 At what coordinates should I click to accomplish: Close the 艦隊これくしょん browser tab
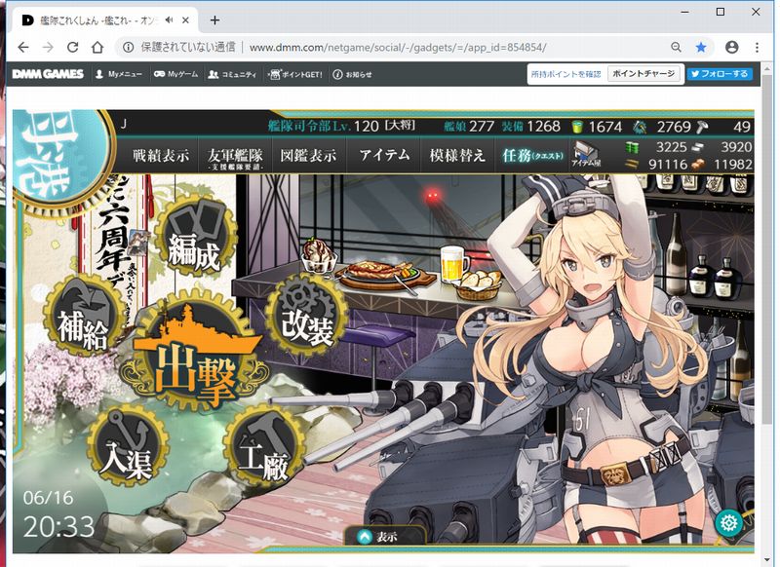pos(185,20)
